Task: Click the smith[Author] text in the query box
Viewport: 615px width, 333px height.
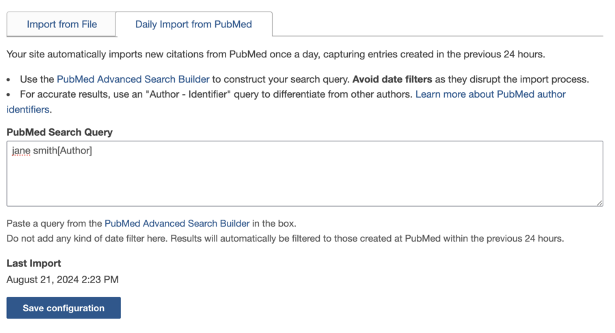Action: pyautogui.click(x=63, y=151)
